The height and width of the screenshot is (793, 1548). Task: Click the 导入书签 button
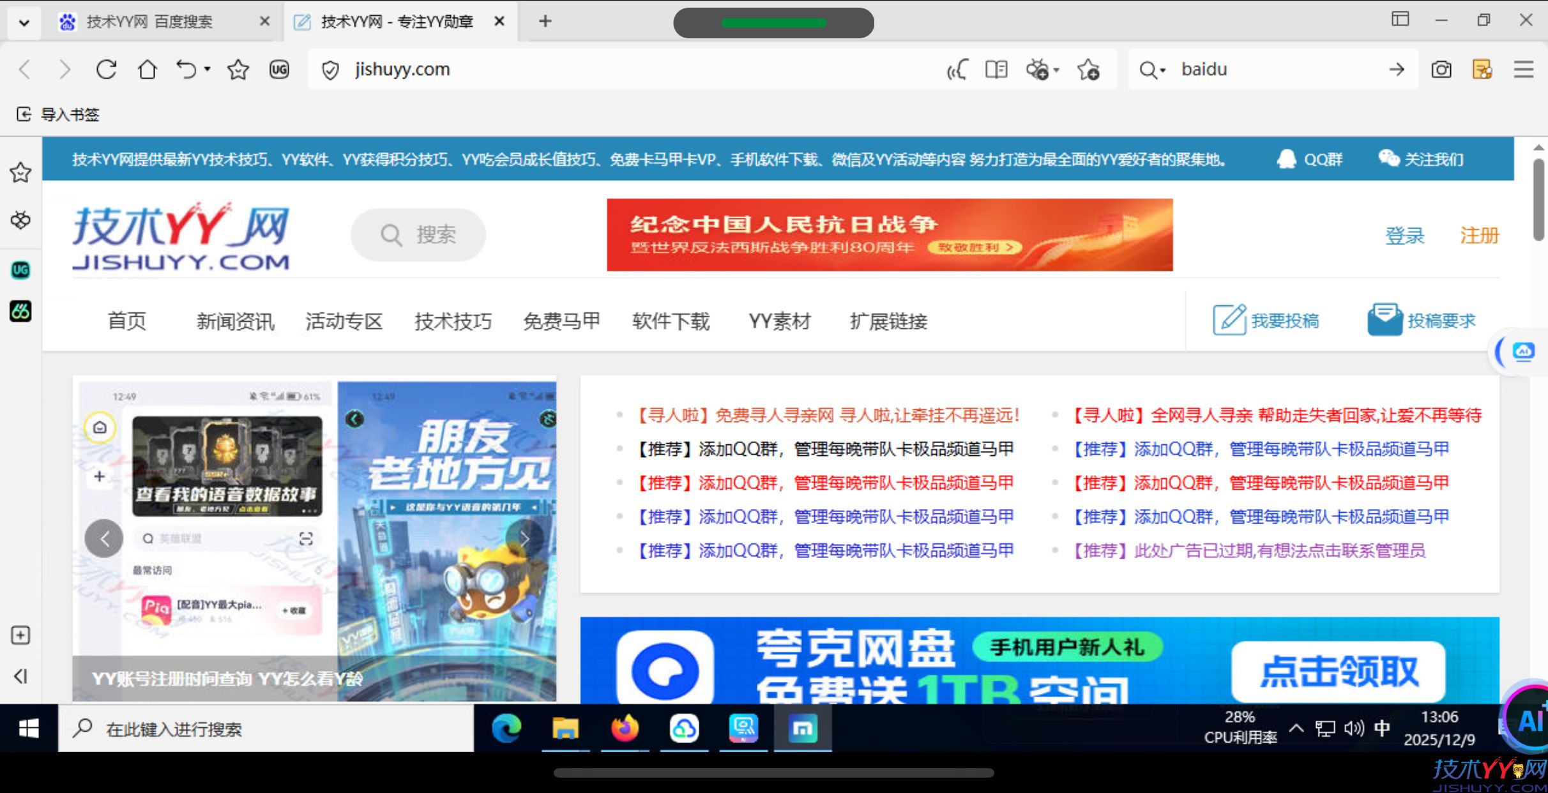click(x=56, y=115)
